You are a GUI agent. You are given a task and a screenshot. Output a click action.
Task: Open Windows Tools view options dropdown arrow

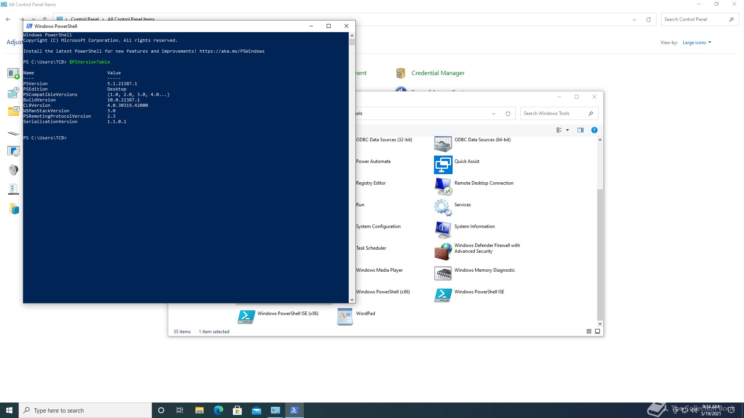point(567,130)
